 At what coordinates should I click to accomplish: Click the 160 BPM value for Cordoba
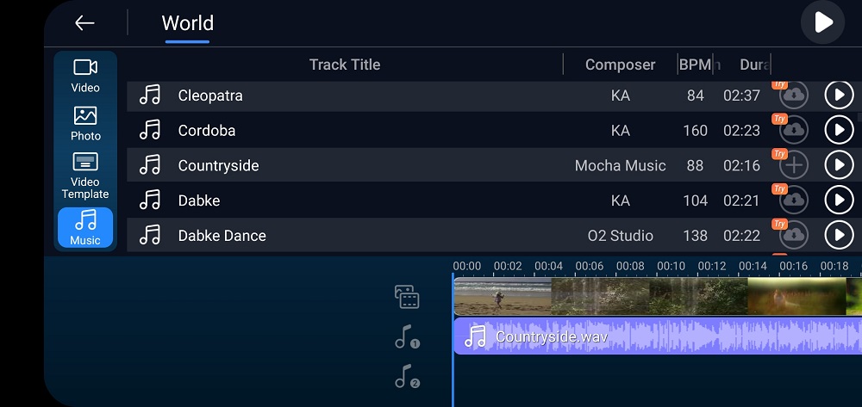(695, 131)
